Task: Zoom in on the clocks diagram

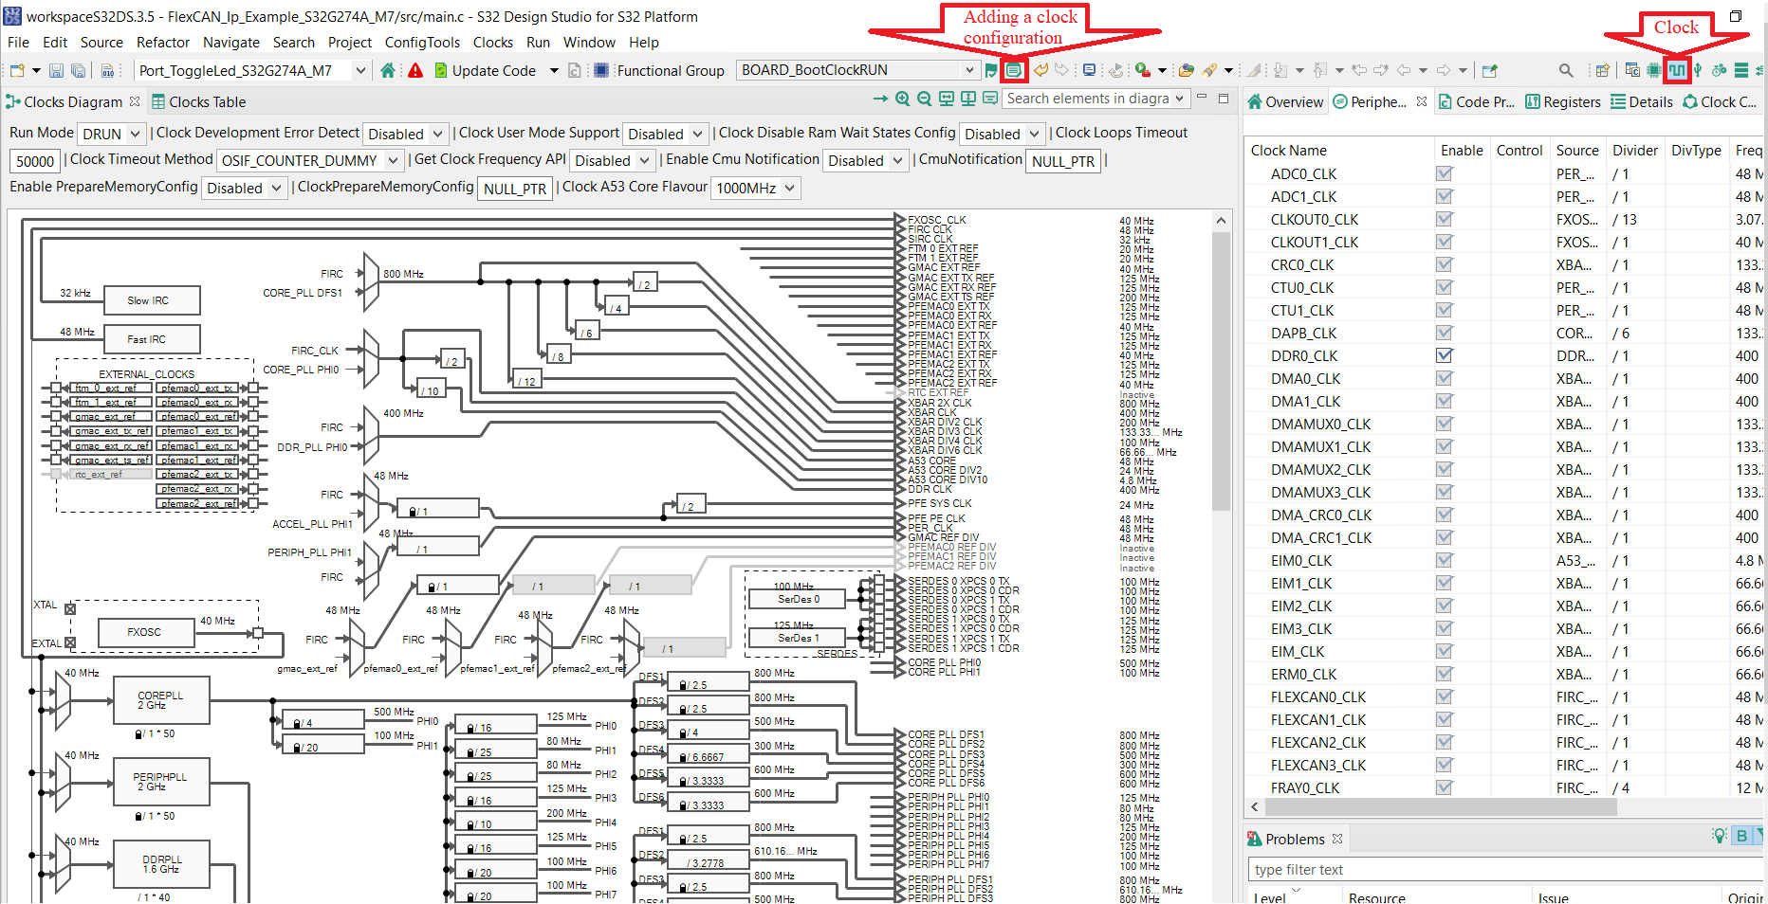Action: click(x=903, y=99)
